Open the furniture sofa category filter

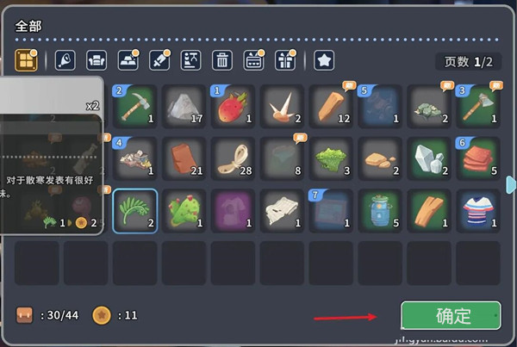97,60
